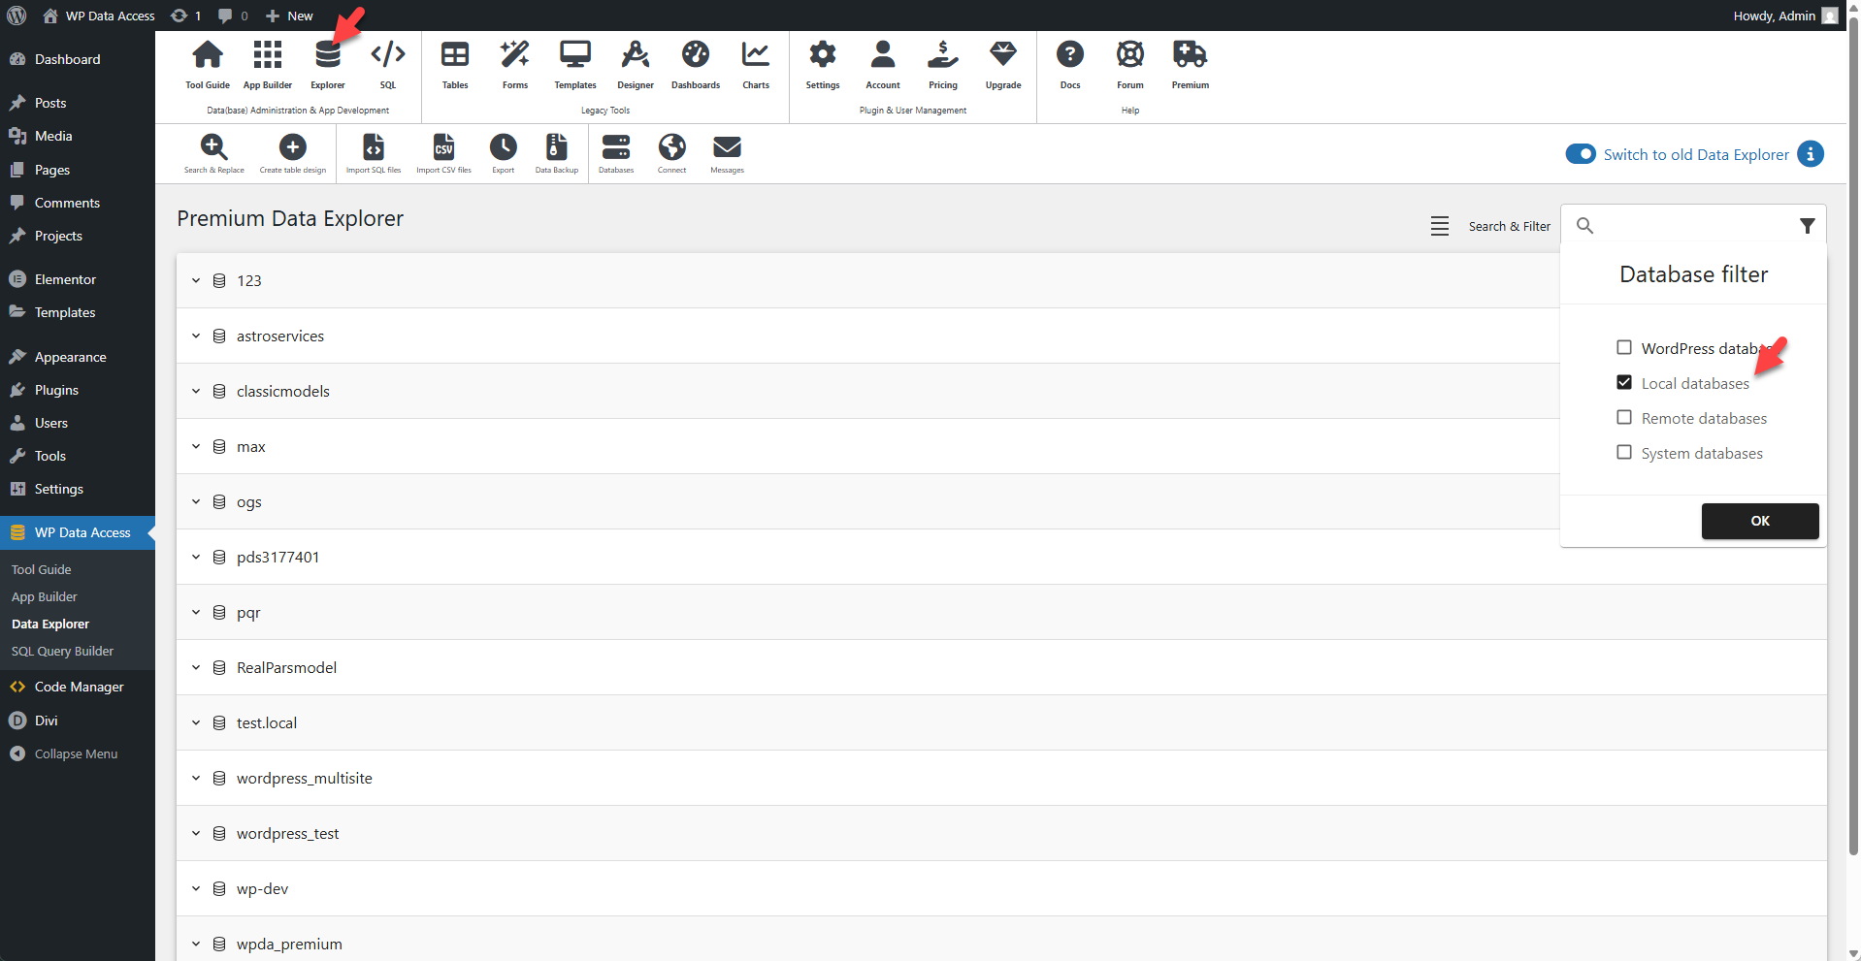Click the Import SQL files icon
This screenshot has width=1861, height=961.
click(x=373, y=148)
